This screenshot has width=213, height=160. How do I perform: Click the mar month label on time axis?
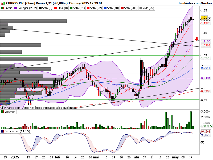click(x=96, y=157)
